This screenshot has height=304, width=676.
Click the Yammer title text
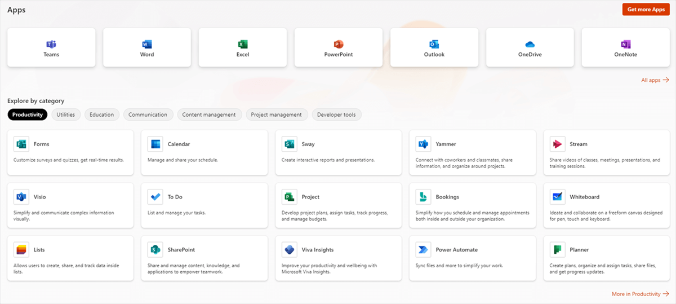coord(446,144)
